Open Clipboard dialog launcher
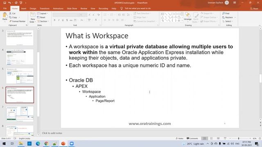Screen dimensions: 262x147 [x=26, y=25]
